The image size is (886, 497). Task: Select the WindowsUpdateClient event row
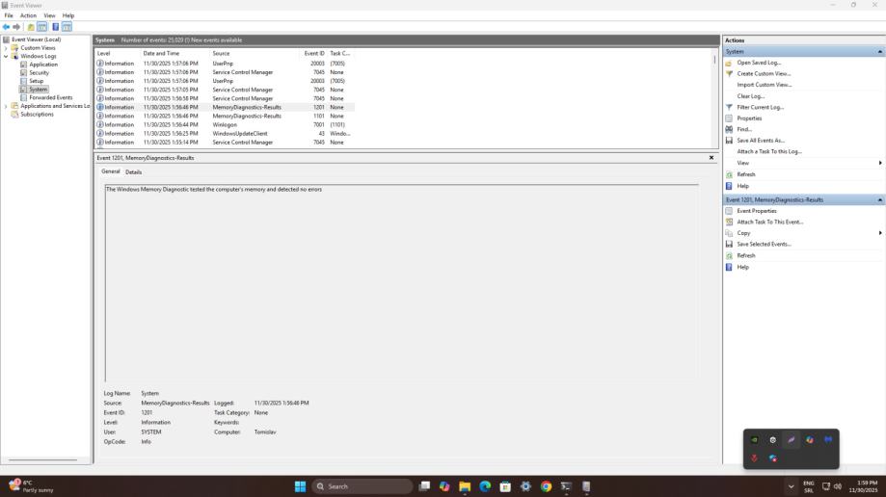225,134
